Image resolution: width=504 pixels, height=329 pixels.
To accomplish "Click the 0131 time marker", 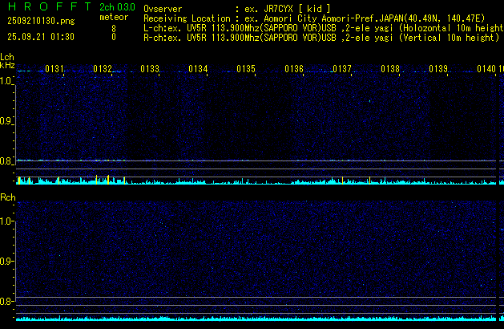I will [54, 70].
